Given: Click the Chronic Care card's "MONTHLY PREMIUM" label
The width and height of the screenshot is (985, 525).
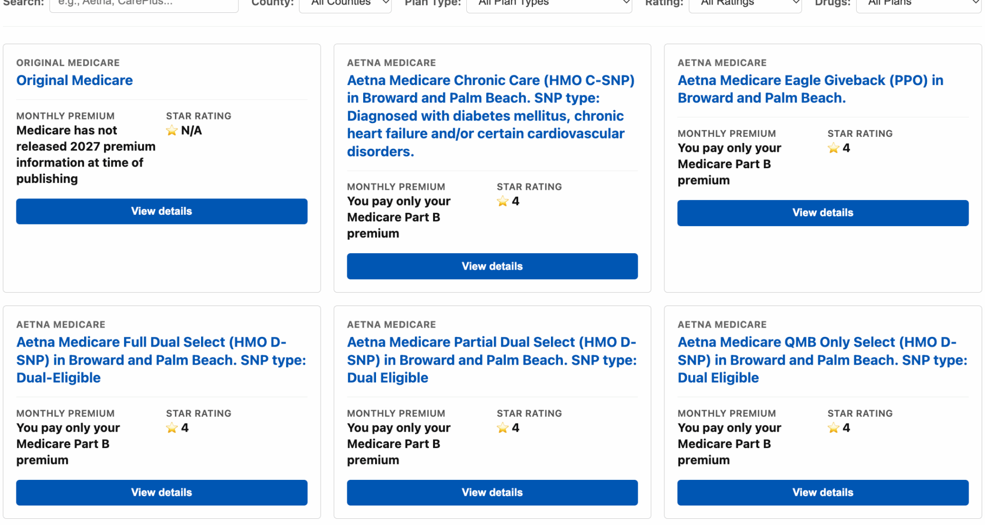Looking at the screenshot, I should click(396, 187).
